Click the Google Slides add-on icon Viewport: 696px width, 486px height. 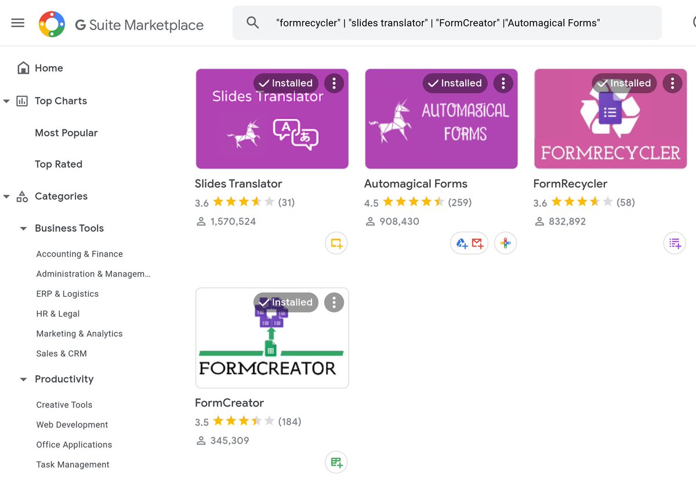tap(336, 243)
